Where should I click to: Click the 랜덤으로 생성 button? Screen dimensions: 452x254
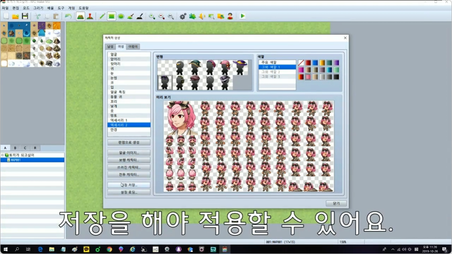pyautogui.click(x=129, y=142)
